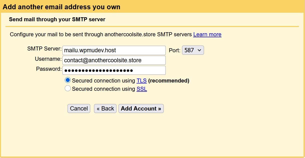
Task: Select the SSL secured connection radio button
Action: (x=68, y=88)
